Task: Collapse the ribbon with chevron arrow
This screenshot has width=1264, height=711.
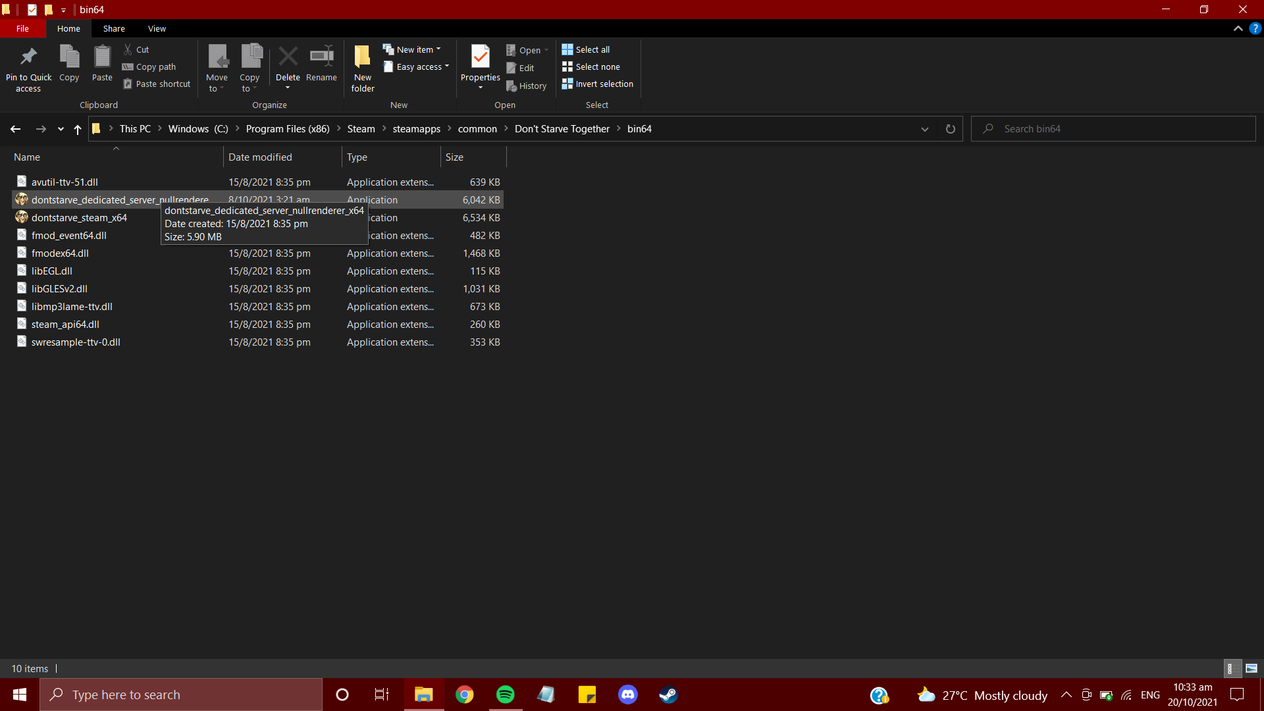Action: 1238,28
